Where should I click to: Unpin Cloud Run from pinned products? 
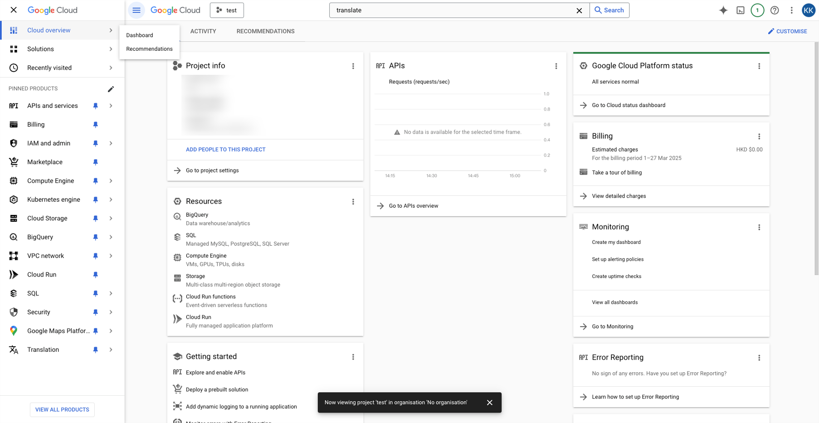[95, 275]
